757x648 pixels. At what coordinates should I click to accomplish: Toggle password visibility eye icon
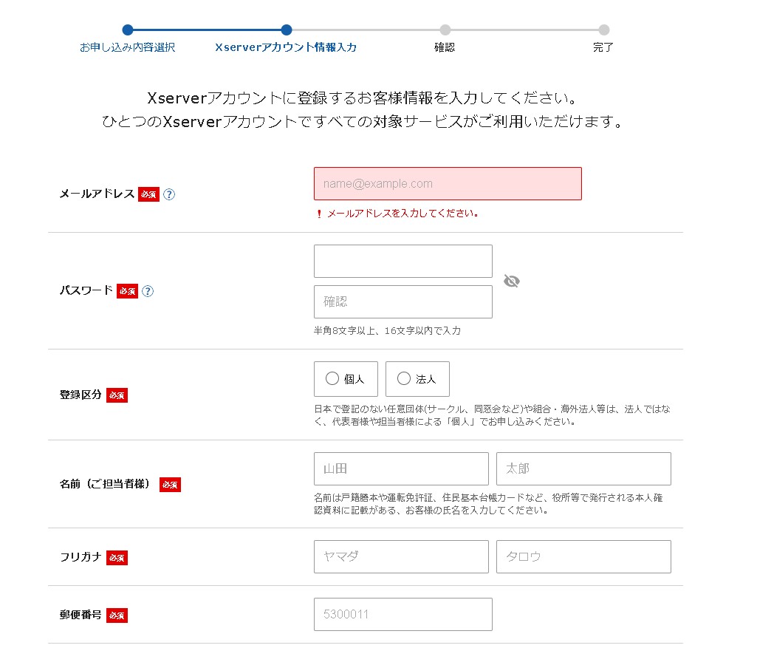coord(511,281)
